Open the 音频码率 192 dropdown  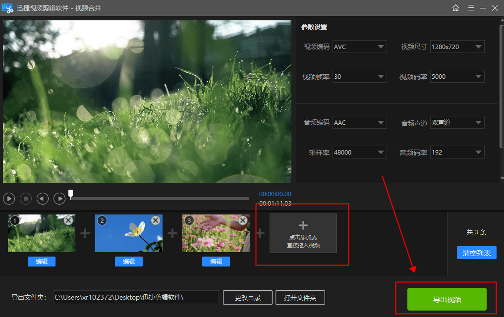[457, 152]
